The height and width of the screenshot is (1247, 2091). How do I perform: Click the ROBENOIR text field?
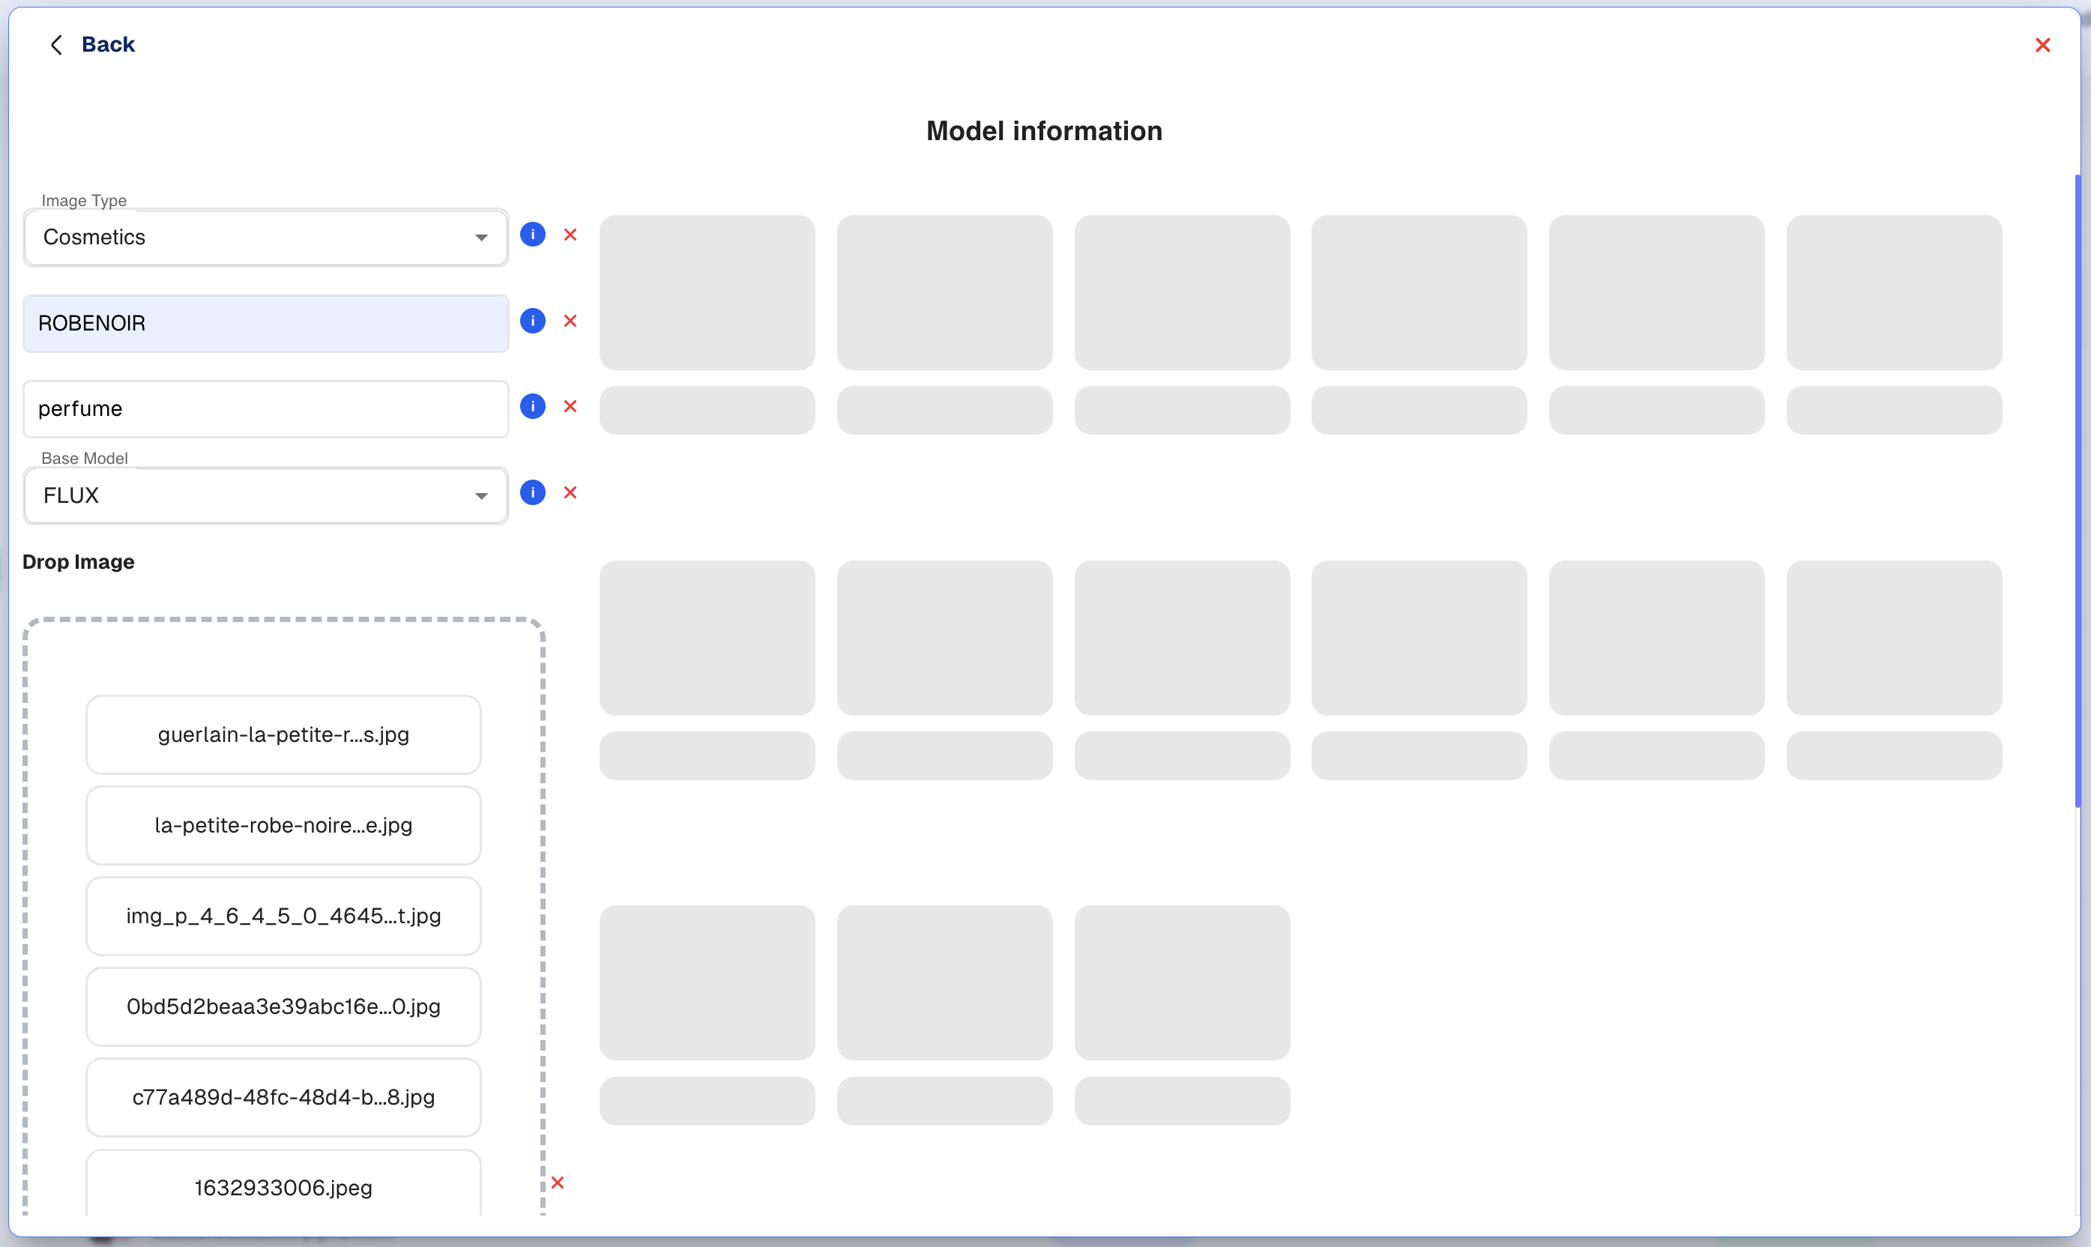click(265, 324)
